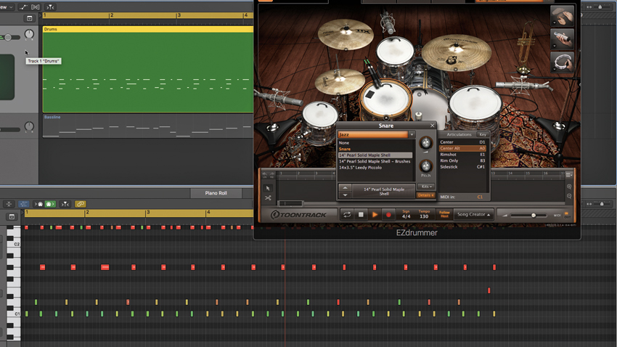Start playback in EZdrummer
Image resolution: width=617 pixels, height=347 pixels.
click(375, 214)
